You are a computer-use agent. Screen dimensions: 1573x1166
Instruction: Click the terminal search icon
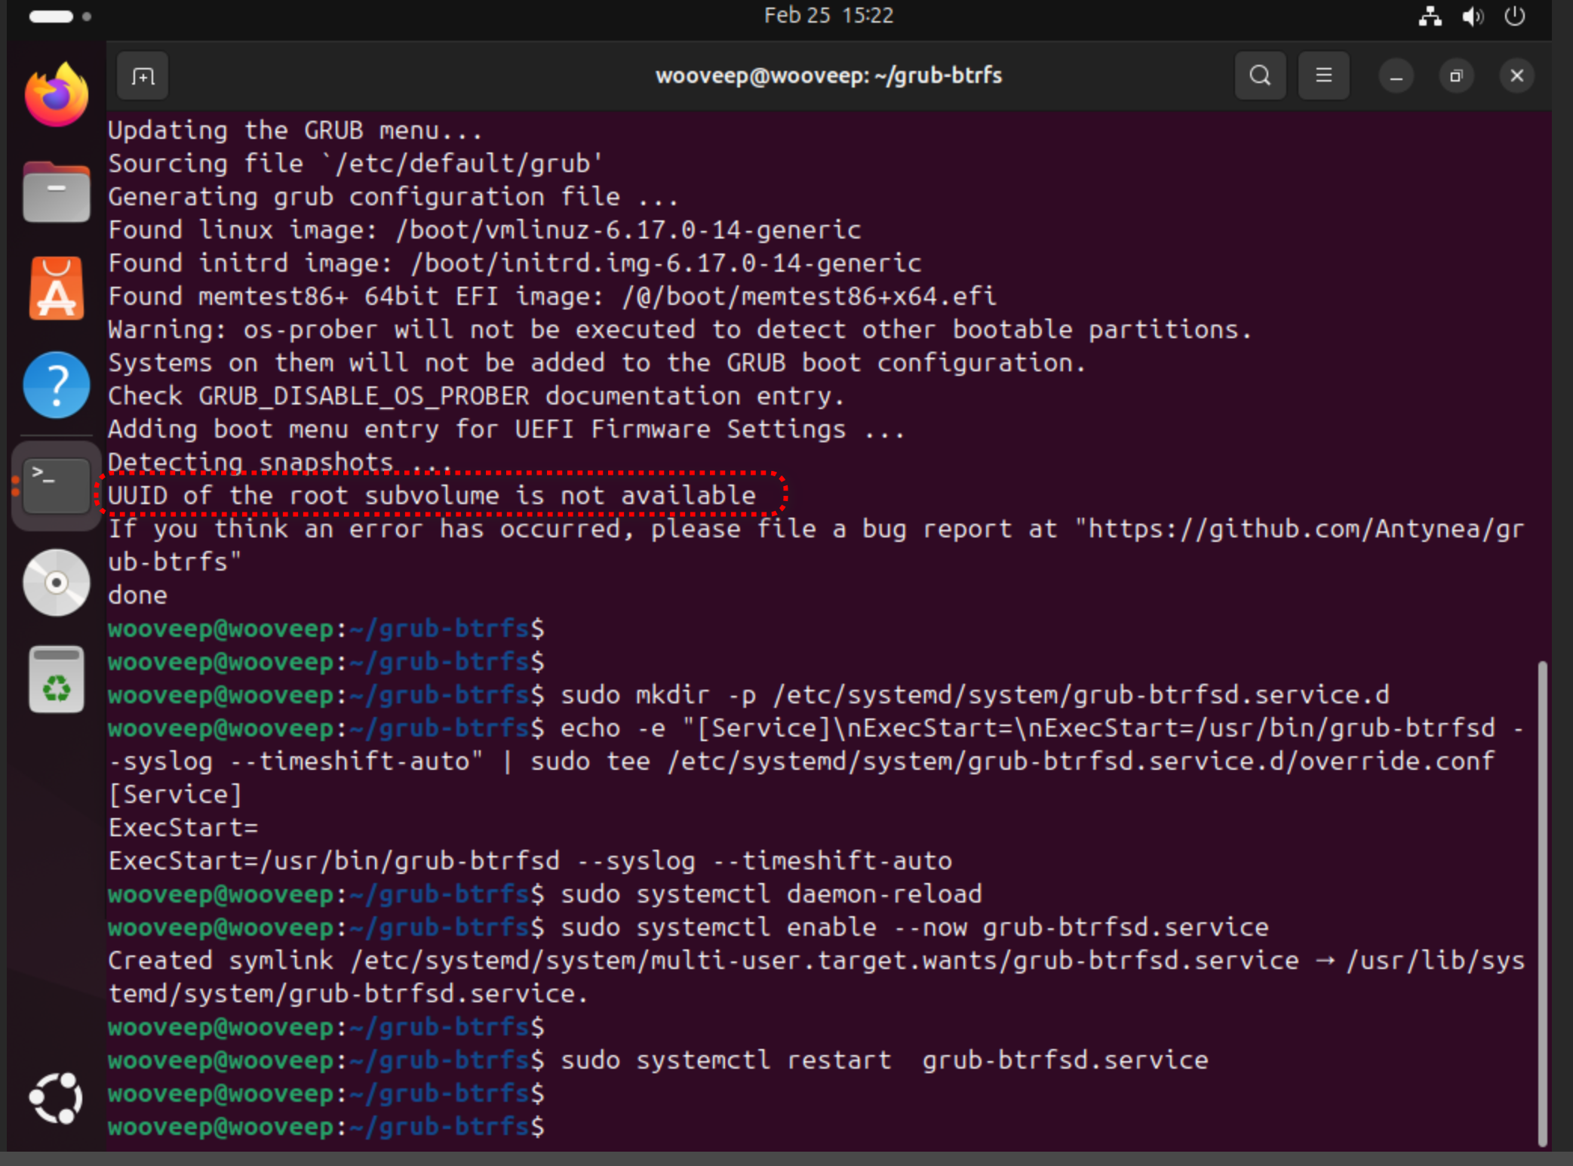(x=1260, y=76)
